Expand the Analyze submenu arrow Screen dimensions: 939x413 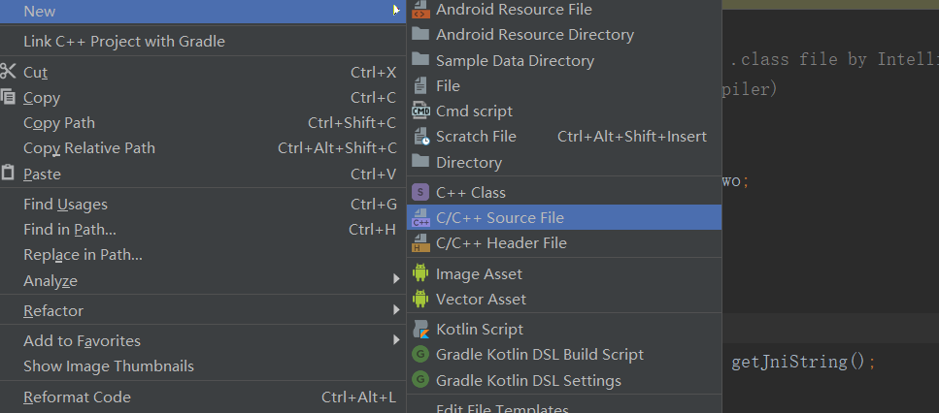point(396,279)
